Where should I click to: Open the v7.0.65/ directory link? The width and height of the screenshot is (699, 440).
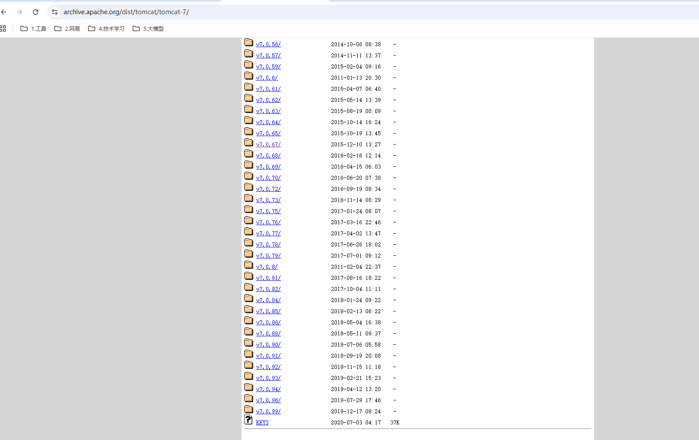click(x=268, y=133)
